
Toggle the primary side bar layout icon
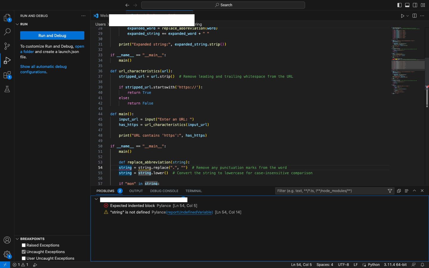click(400, 5)
